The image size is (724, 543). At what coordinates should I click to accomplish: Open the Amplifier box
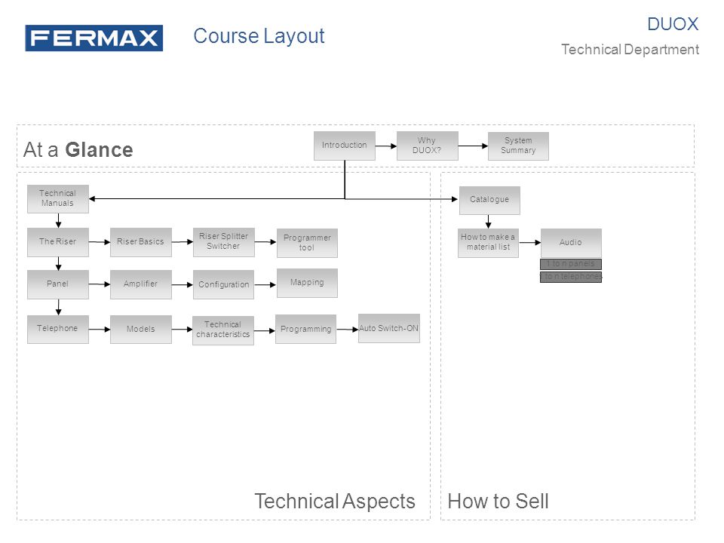tap(141, 284)
